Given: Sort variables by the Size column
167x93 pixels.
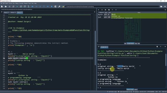Looking at the screenshot, I should pos(109,13).
